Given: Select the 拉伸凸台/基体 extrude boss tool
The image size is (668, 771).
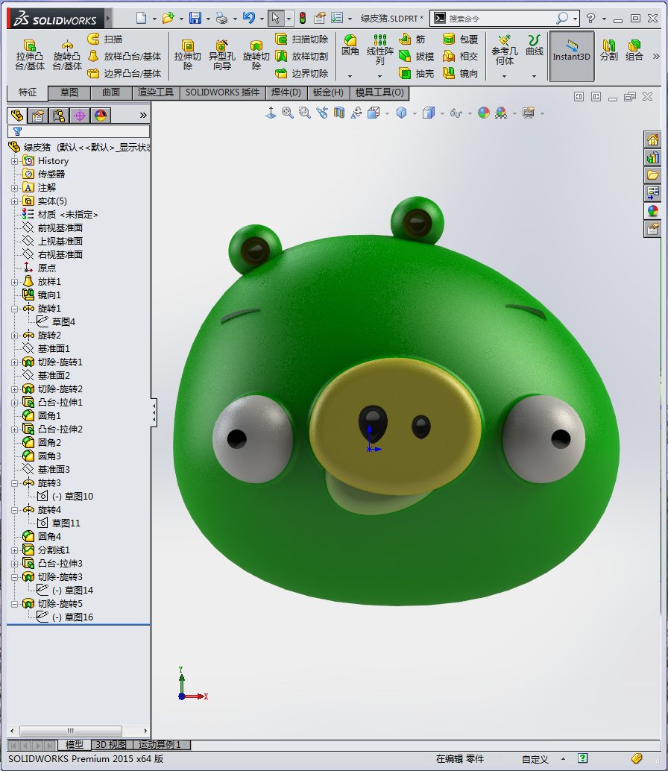Looking at the screenshot, I should click(30, 55).
